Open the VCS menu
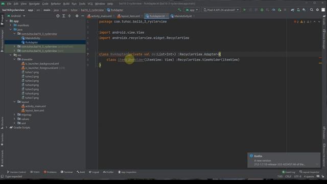Screen dimensions: 327x184 [x=90, y=4]
